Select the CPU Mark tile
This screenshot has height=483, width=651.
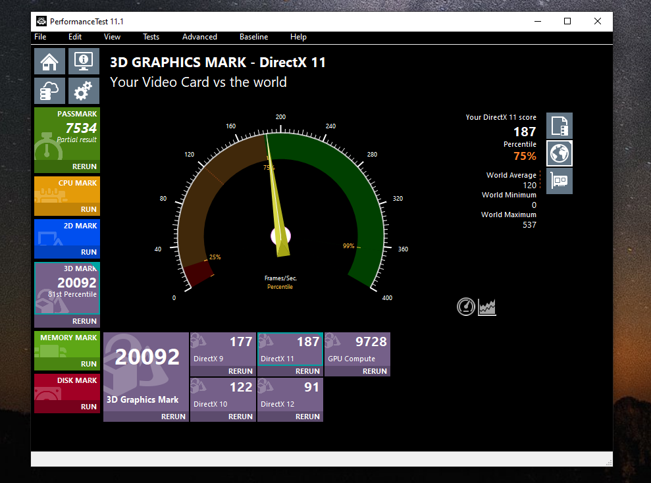(x=67, y=190)
